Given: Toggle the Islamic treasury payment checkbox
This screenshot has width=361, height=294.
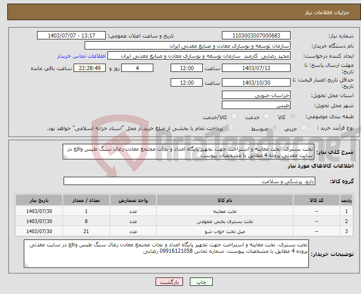Looking at the screenshot, I should click(x=230, y=127).
